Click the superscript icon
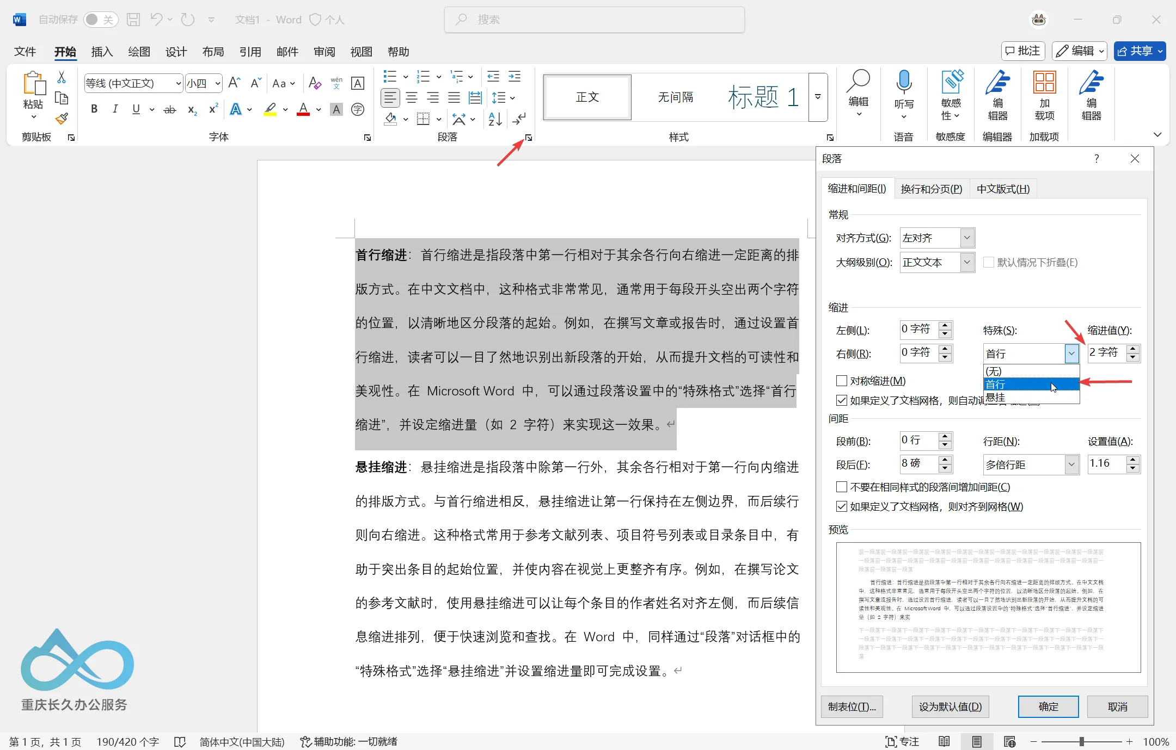 click(x=213, y=109)
